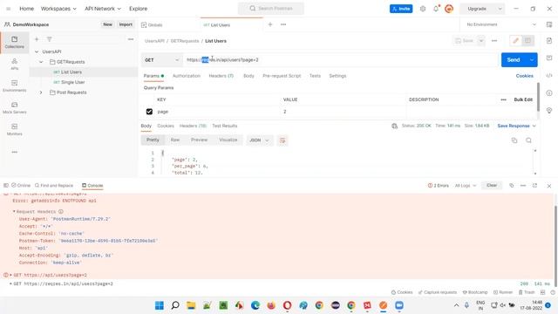
Task: Click the edit pencil icon for request
Action: click(515, 41)
